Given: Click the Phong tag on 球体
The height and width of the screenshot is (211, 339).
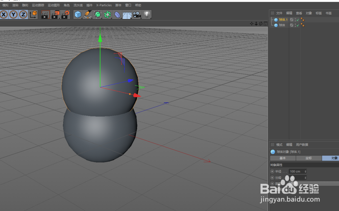Looking at the screenshot, I should click(302, 25).
